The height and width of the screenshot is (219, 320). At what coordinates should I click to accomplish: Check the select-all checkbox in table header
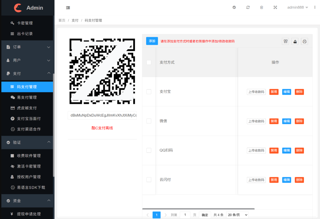[x=149, y=62]
